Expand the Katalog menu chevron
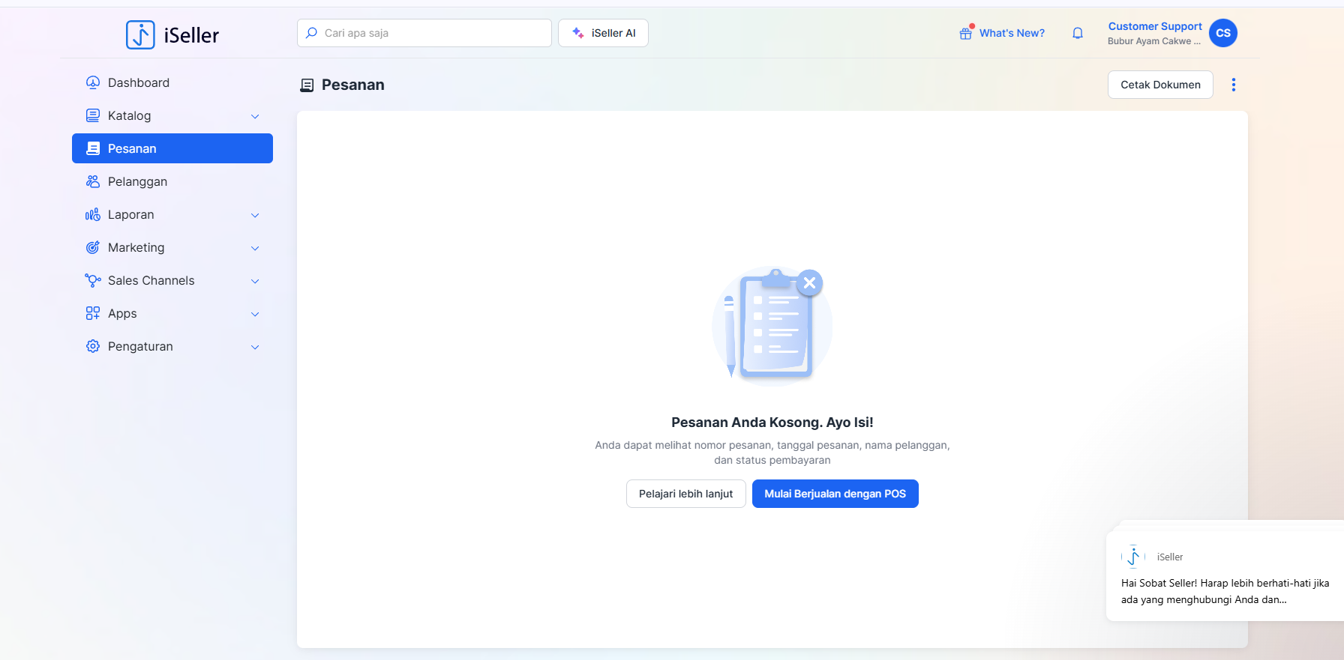Image resolution: width=1344 pixels, height=660 pixels. pos(255,116)
